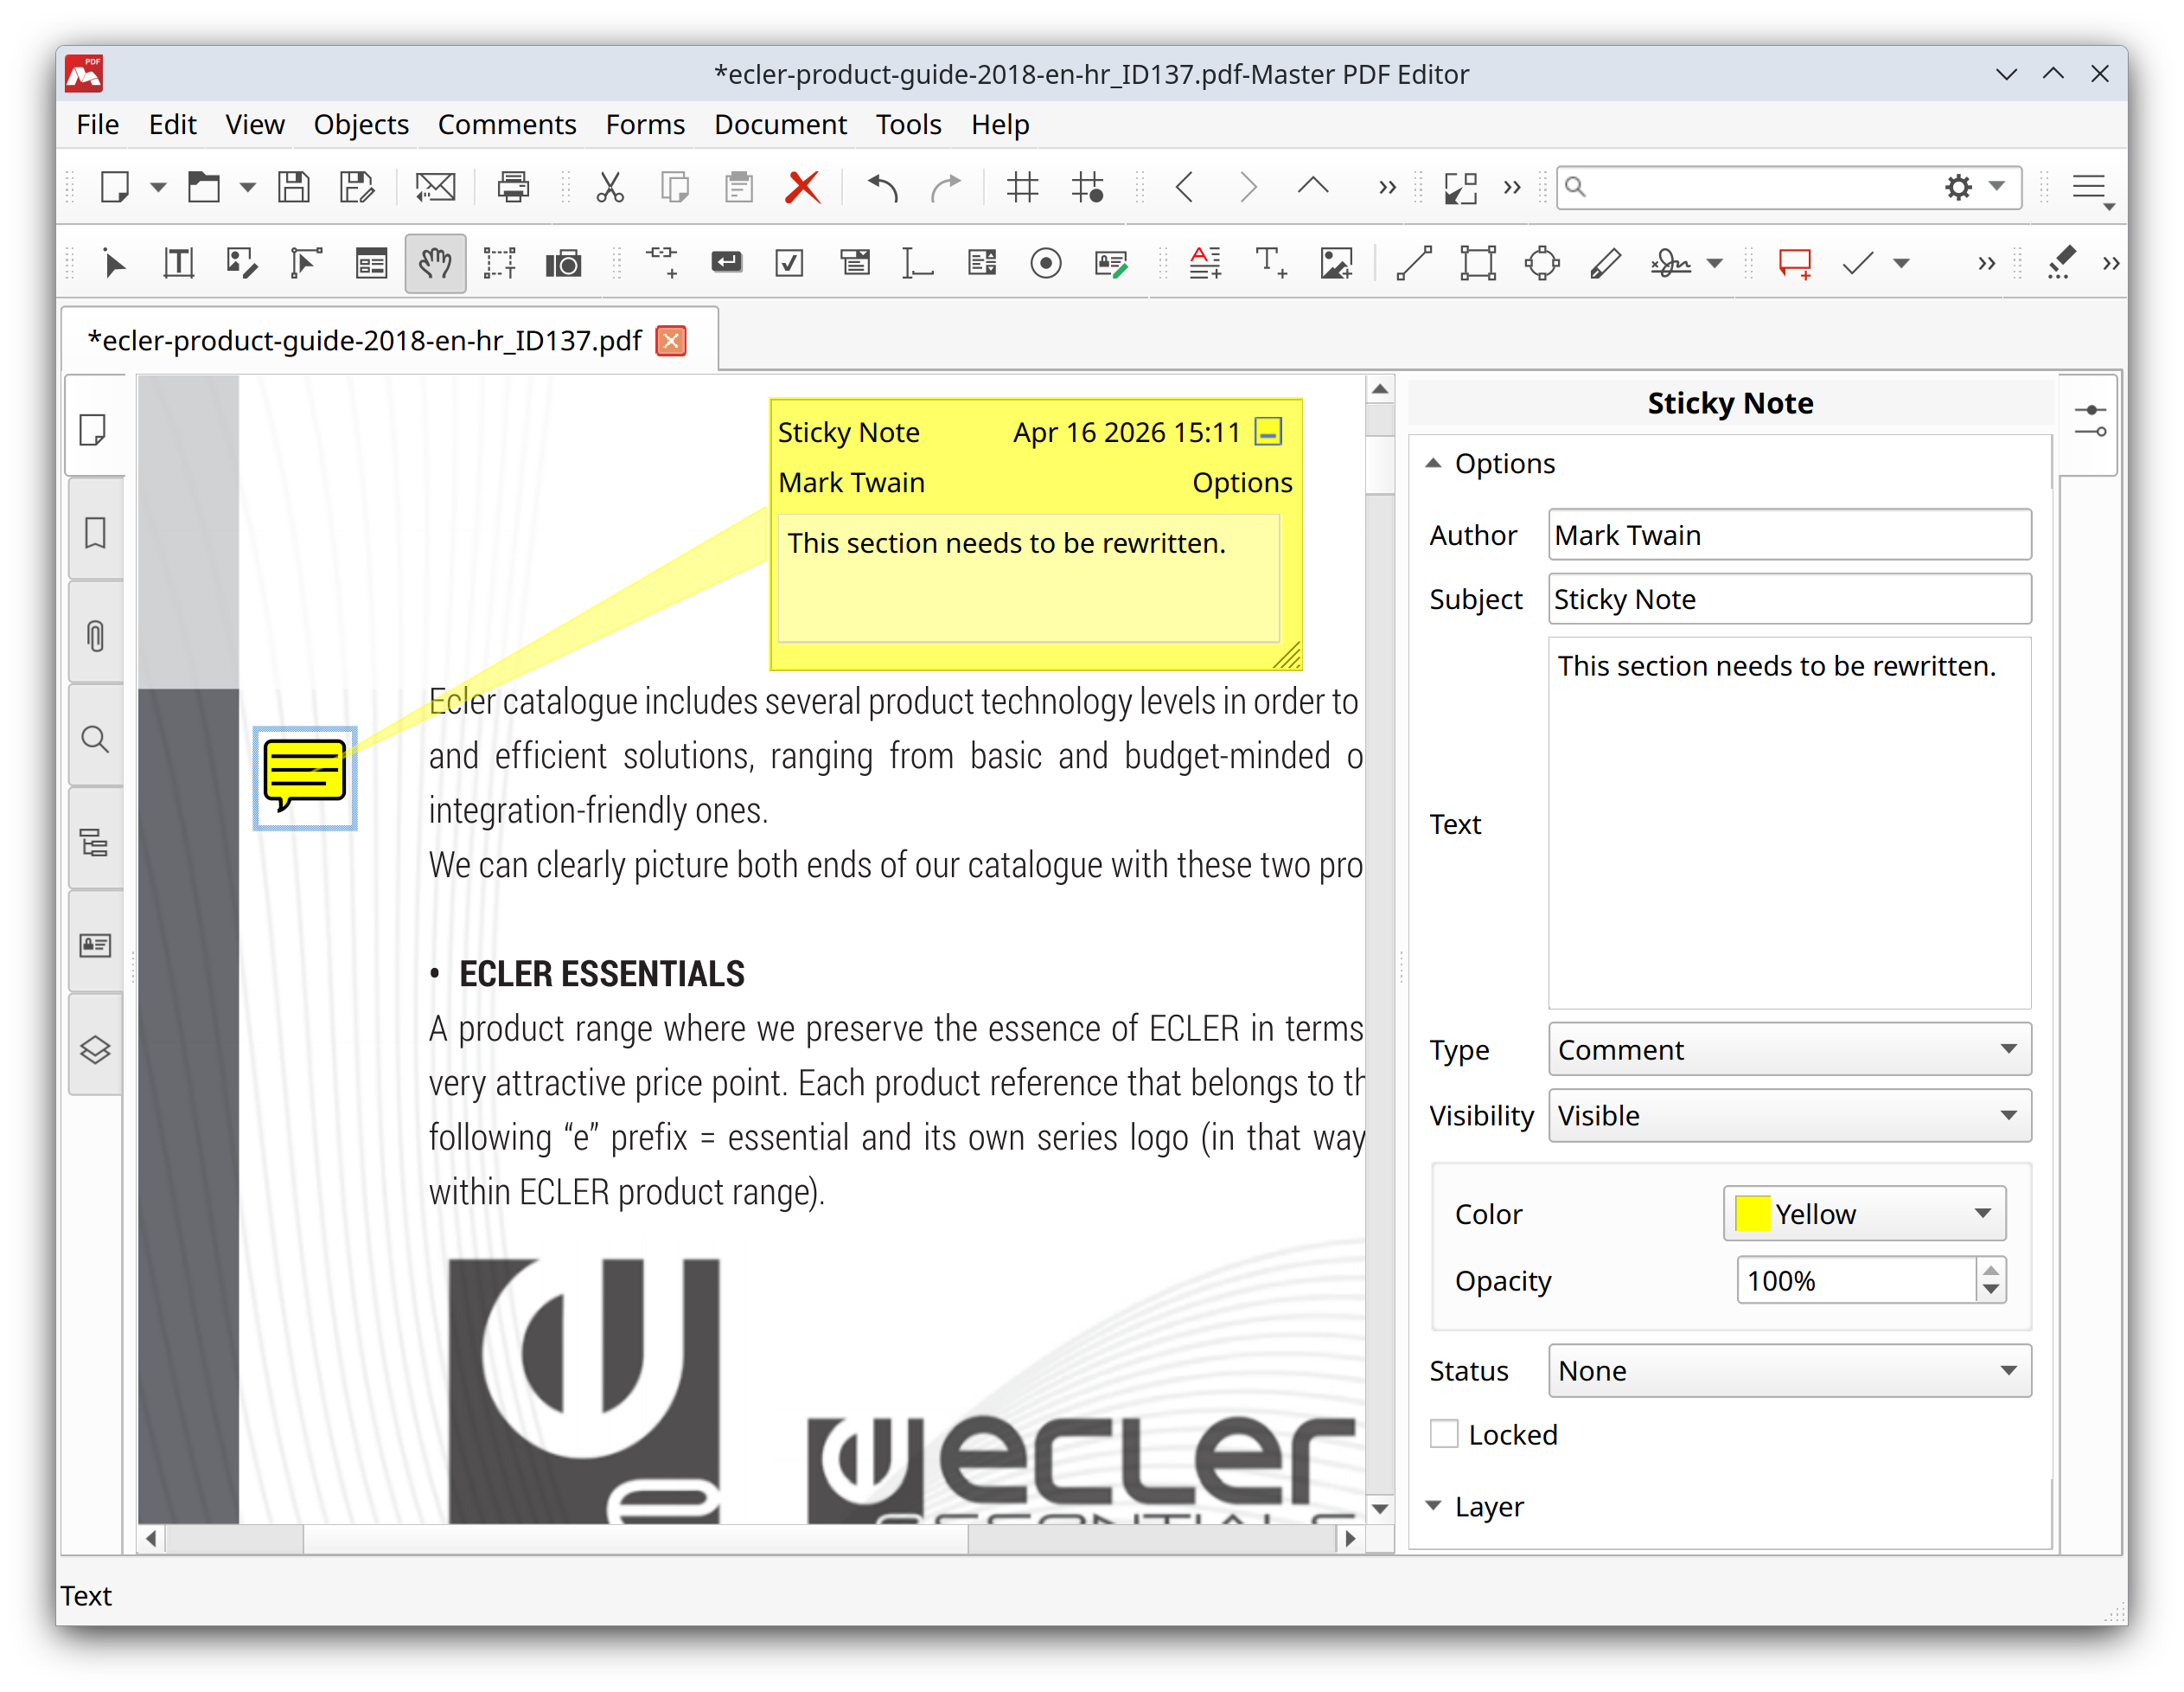The width and height of the screenshot is (2184, 1692).
Task: Collapse the Options section in Sticky Note panel
Action: tap(1436, 462)
